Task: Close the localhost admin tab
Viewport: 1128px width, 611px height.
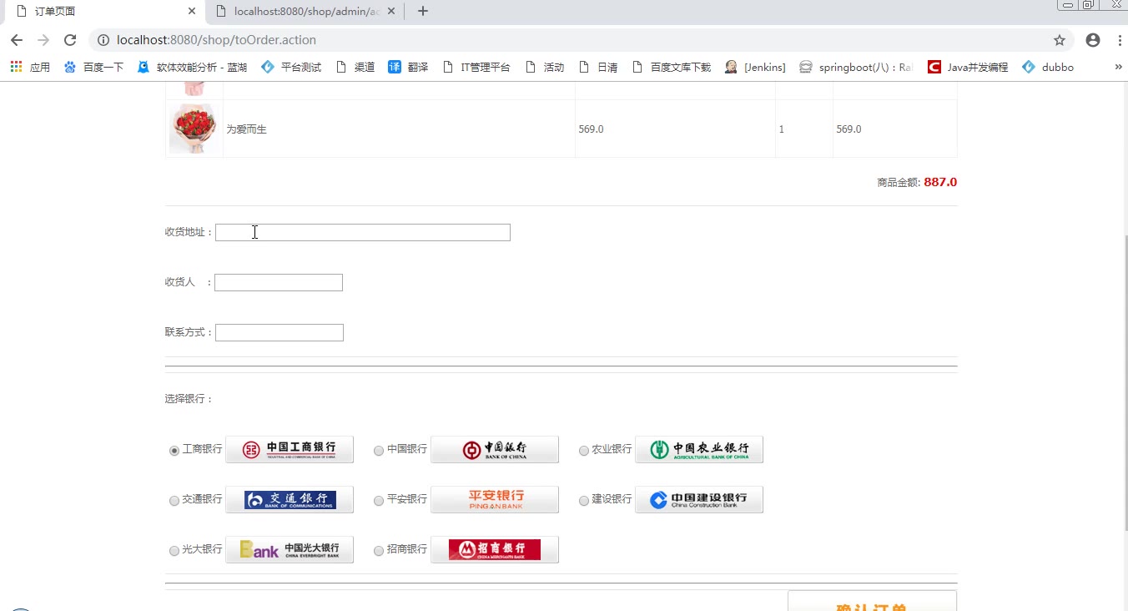Action: [x=391, y=12]
